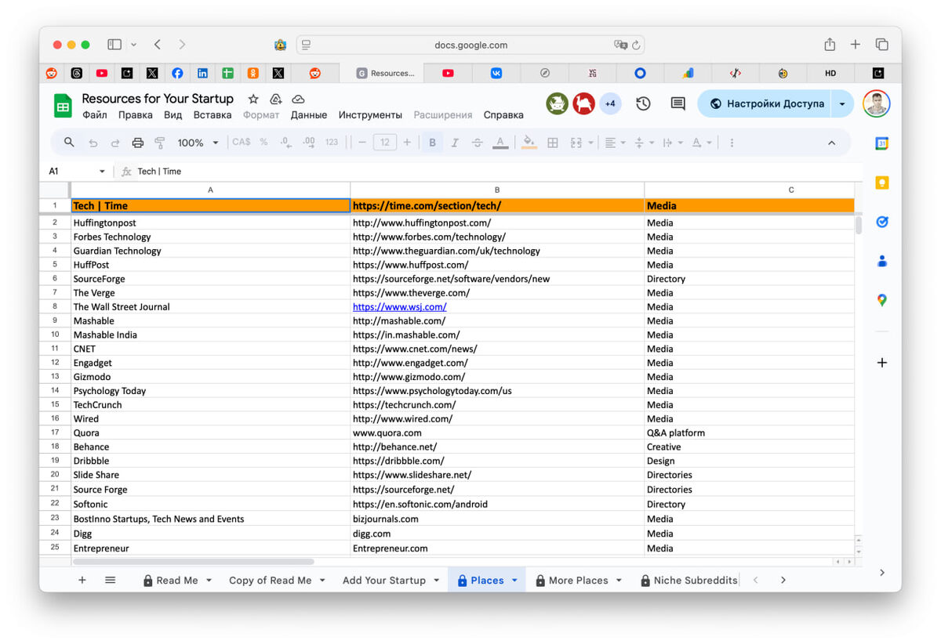Click the Safari sidebar toggle icon
Image resolution: width=941 pixels, height=644 pixels.
click(114, 45)
